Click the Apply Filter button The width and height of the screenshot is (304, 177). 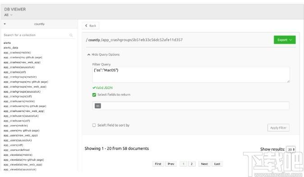click(x=278, y=128)
